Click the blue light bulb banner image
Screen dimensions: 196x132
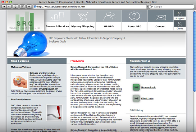[x=31, y=44]
